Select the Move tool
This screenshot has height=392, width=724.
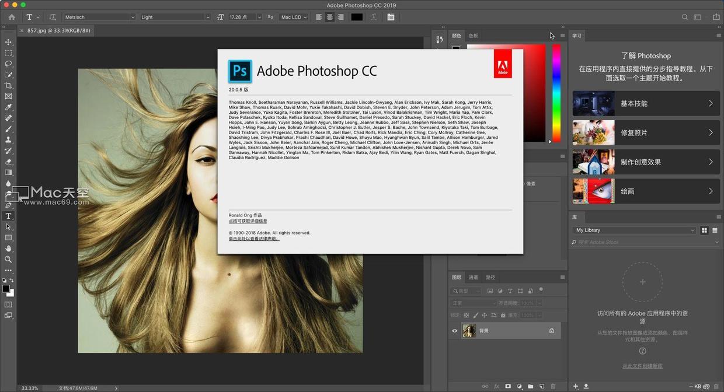coord(8,42)
